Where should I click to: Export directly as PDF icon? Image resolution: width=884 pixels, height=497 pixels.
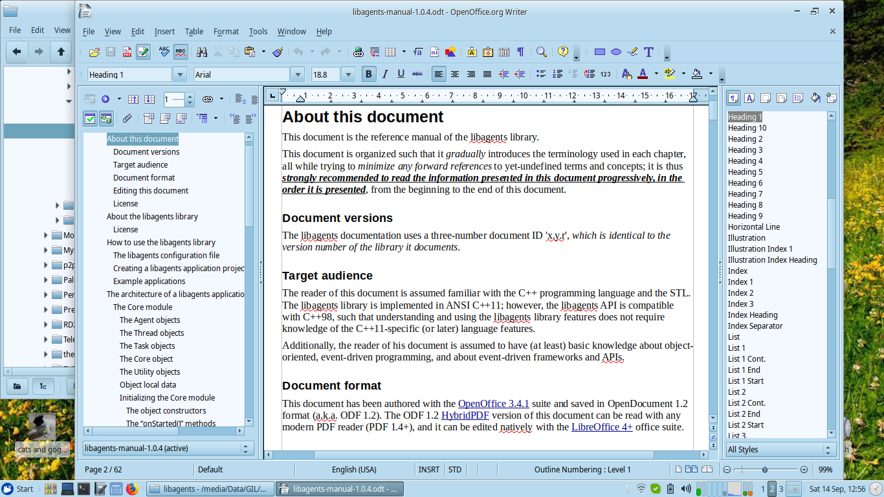pos(127,52)
